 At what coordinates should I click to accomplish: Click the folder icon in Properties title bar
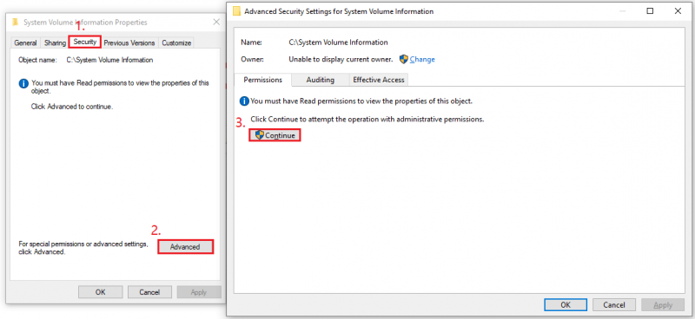coord(16,23)
